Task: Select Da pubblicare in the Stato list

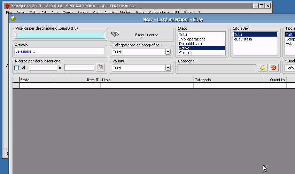Action: (x=202, y=44)
